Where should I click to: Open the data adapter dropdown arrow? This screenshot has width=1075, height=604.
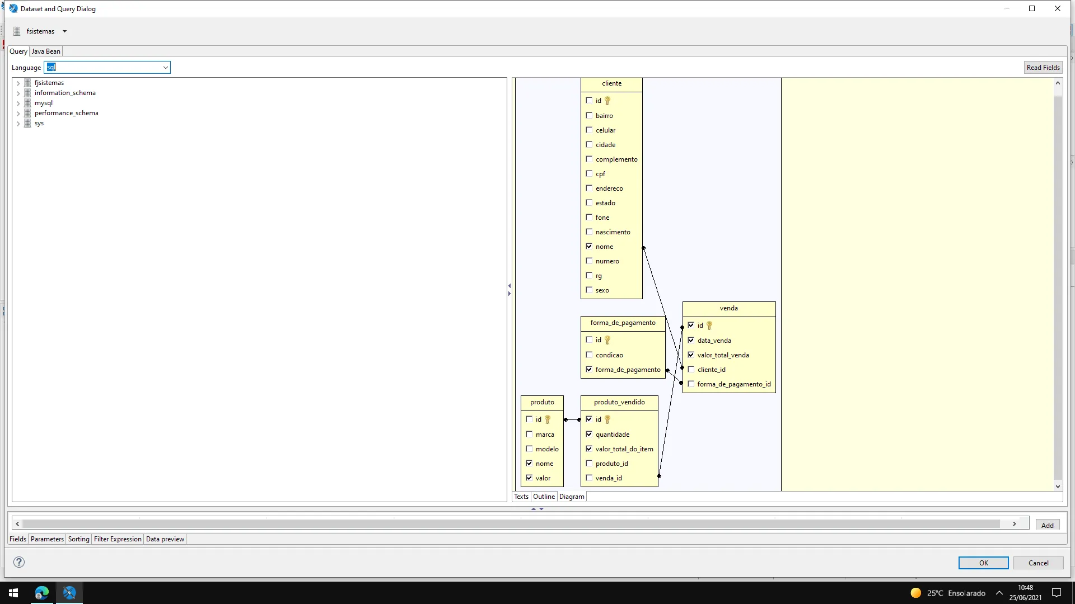coord(64,31)
